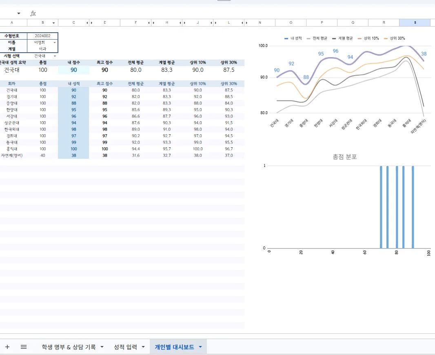435x355 pixels.
Task: Click right arrow before column J header
Action: [x=184, y=23]
